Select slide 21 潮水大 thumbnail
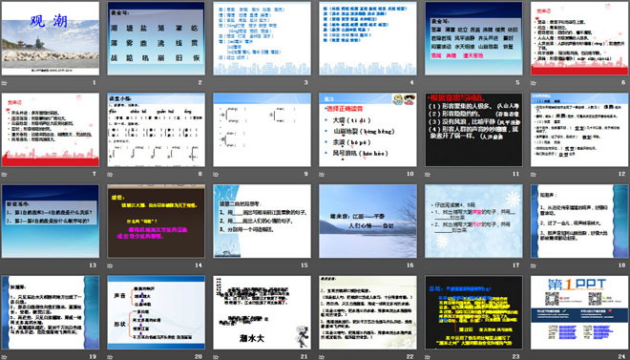Image resolution: width=630 pixels, height=360 pixels. click(262, 312)
